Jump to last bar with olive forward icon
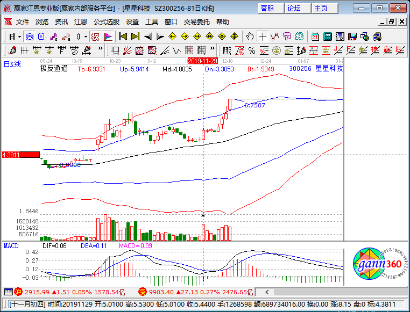Image resolution: width=410 pixels, height=312 pixels. (x=135, y=37)
